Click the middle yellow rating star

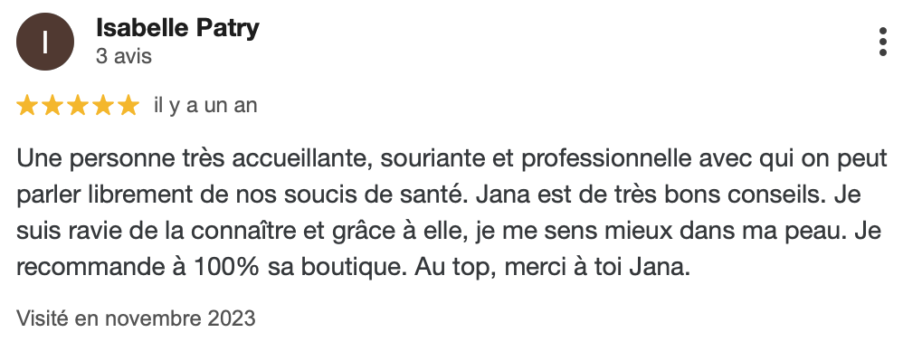(x=77, y=106)
